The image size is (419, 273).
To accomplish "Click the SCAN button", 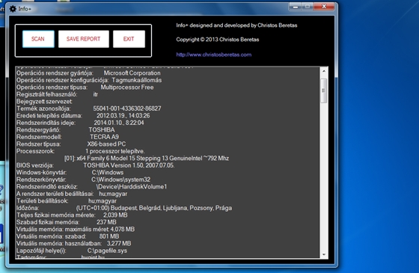I will (38, 39).
